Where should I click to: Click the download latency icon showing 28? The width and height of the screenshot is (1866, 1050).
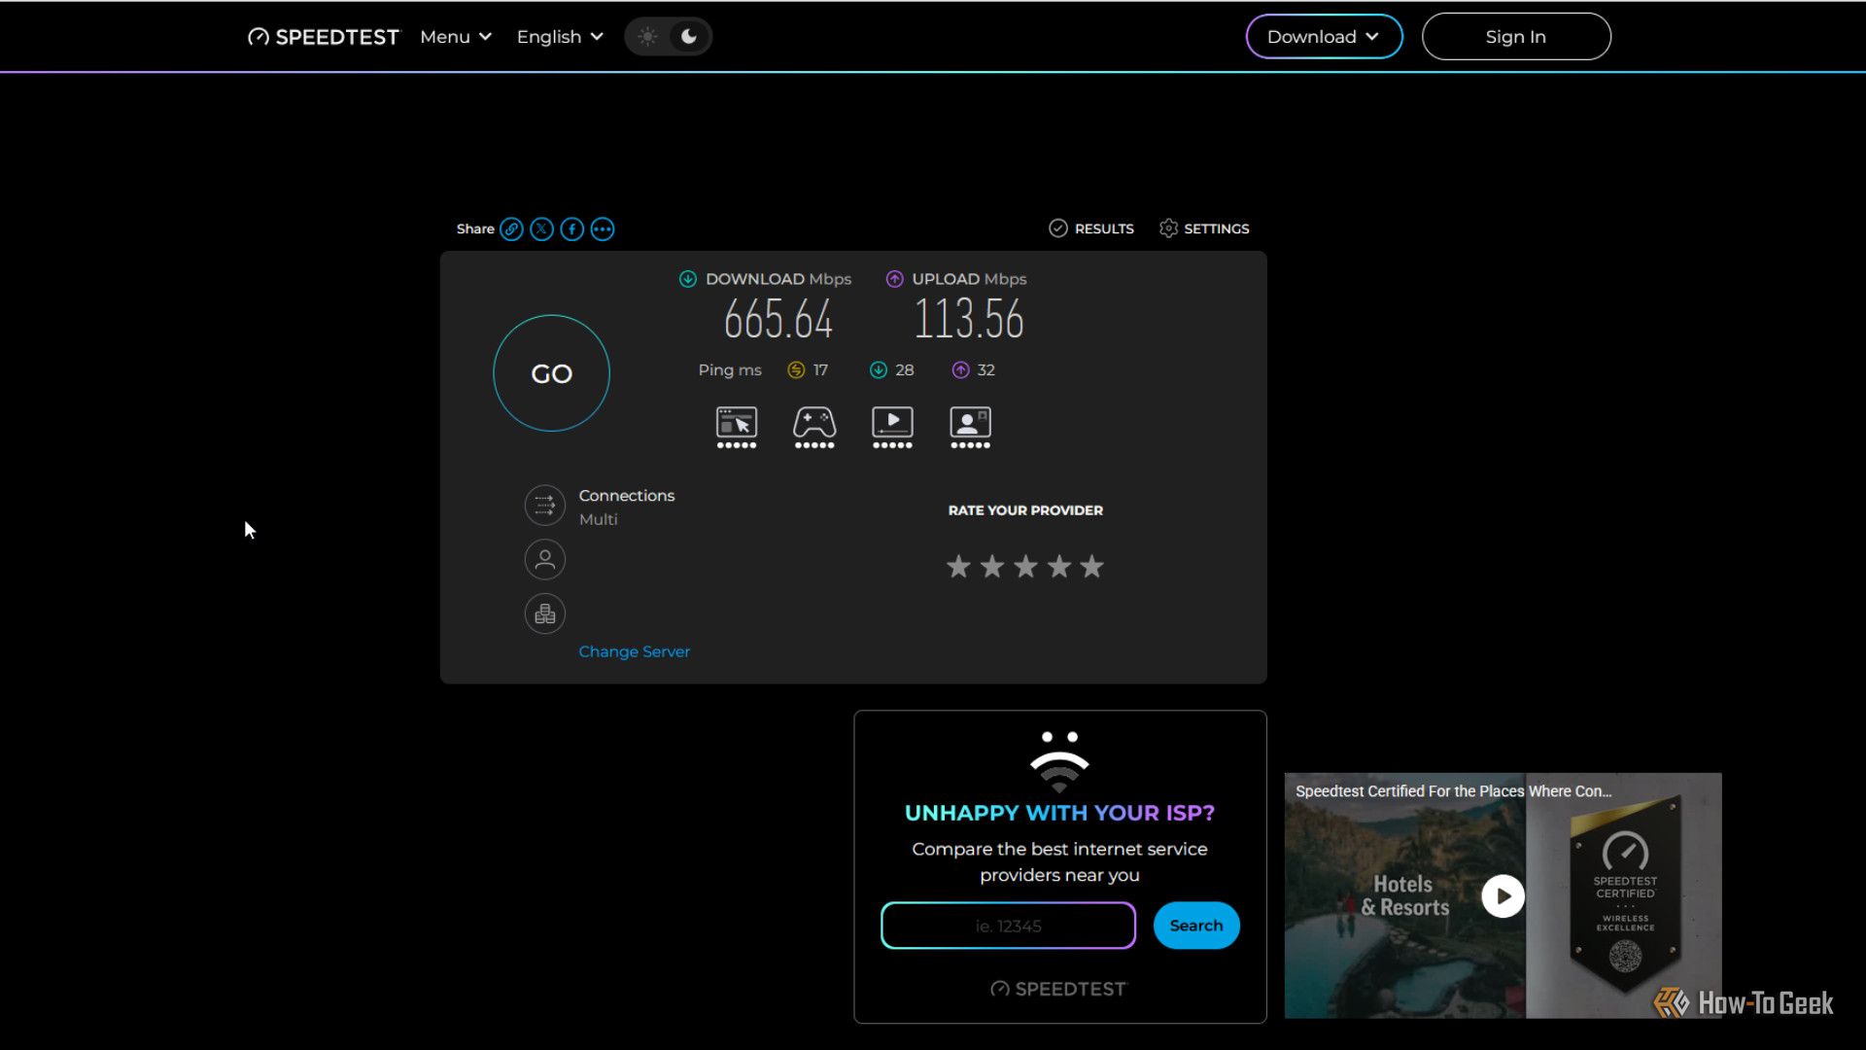(878, 370)
